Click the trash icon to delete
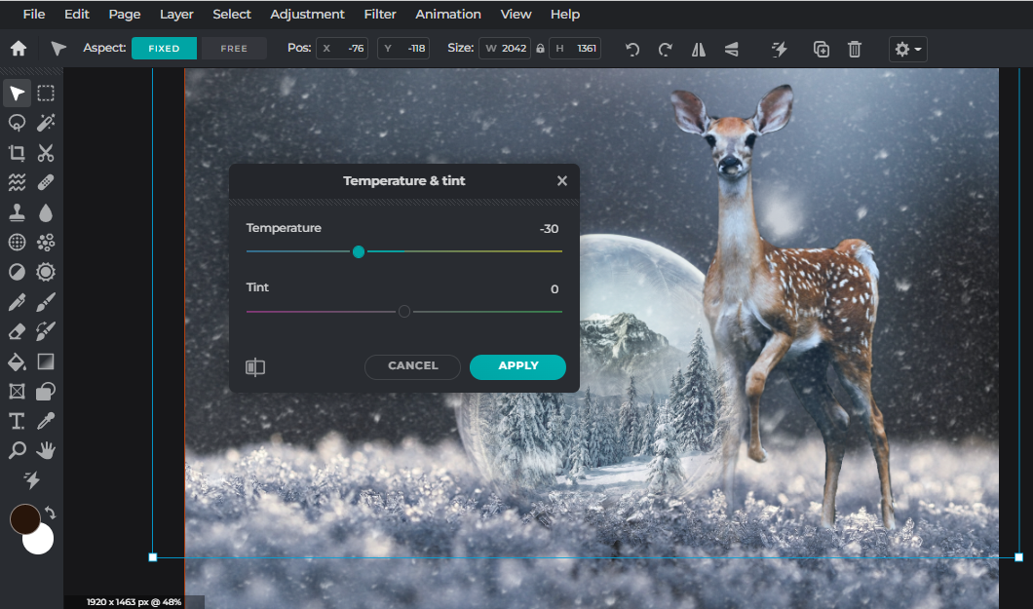1033x609 pixels. pos(855,48)
